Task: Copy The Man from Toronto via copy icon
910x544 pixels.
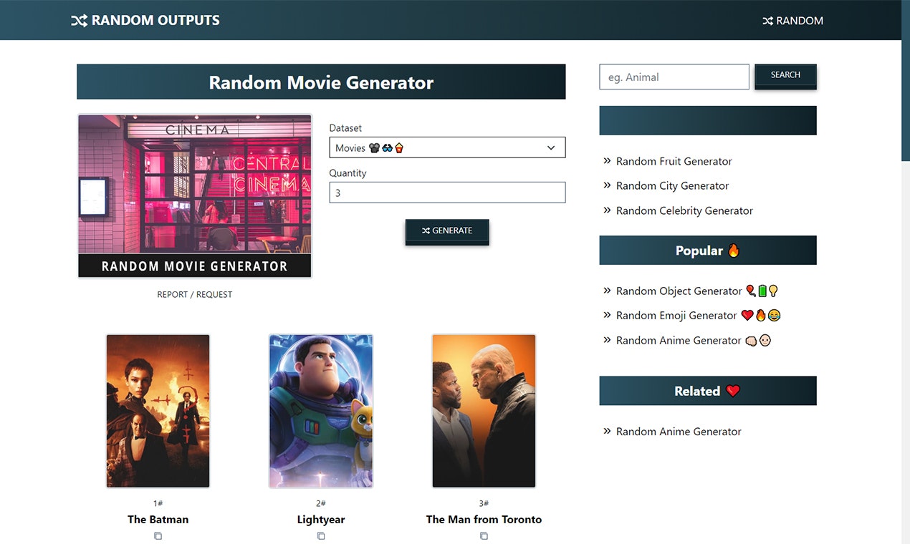Action: point(484,536)
